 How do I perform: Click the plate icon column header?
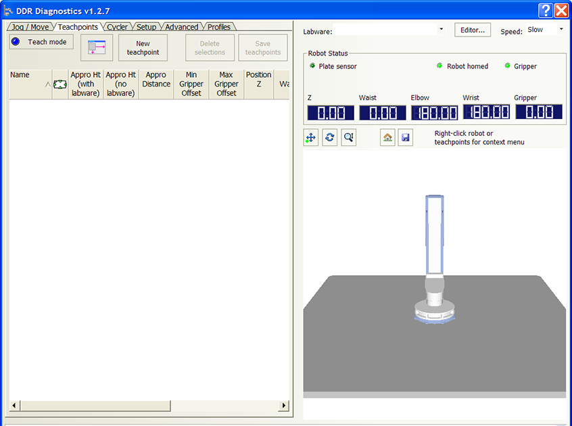click(60, 85)
